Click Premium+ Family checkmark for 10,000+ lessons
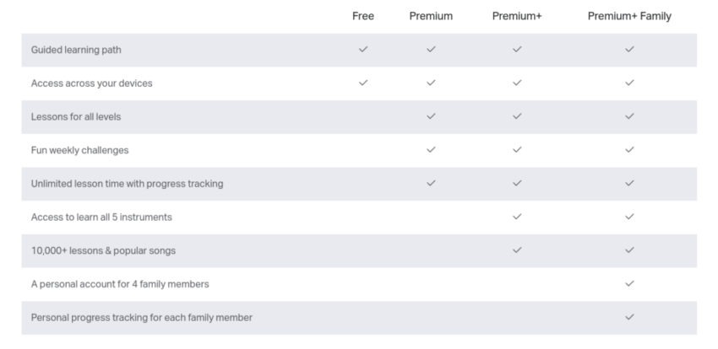 (x=629, y=250)
